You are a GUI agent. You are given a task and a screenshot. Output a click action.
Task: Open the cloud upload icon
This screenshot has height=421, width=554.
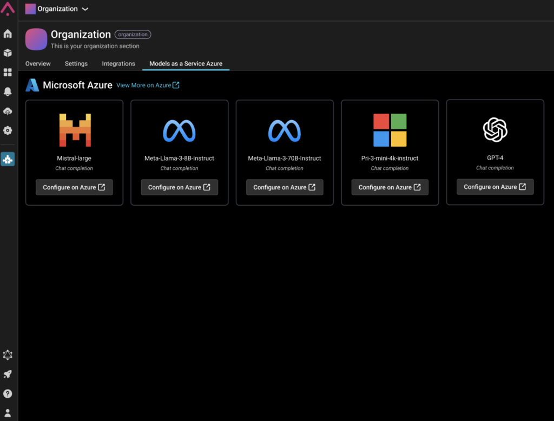(x=8, y=111)
